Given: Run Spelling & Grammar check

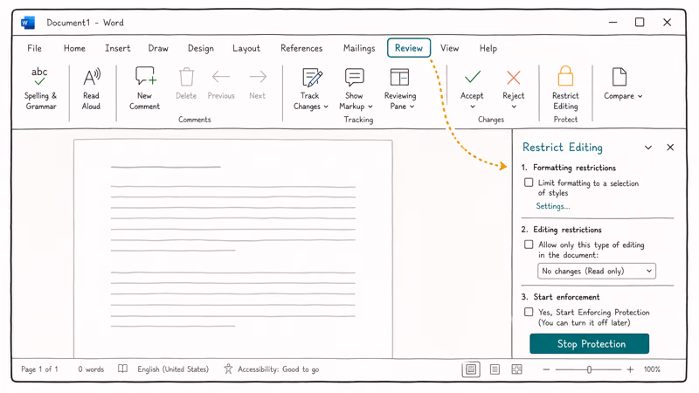Looking at the screenshot, I should 40,88.
